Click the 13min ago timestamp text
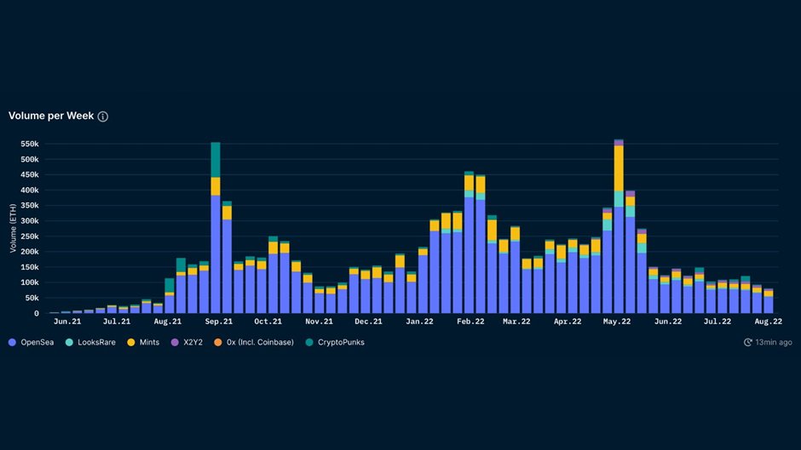 774,342
